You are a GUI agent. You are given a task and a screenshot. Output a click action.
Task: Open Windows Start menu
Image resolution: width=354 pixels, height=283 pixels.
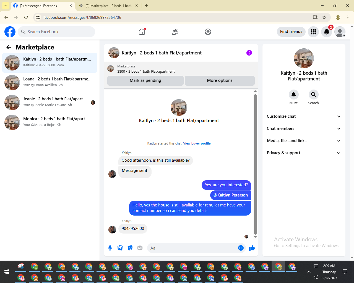[7, 272]
